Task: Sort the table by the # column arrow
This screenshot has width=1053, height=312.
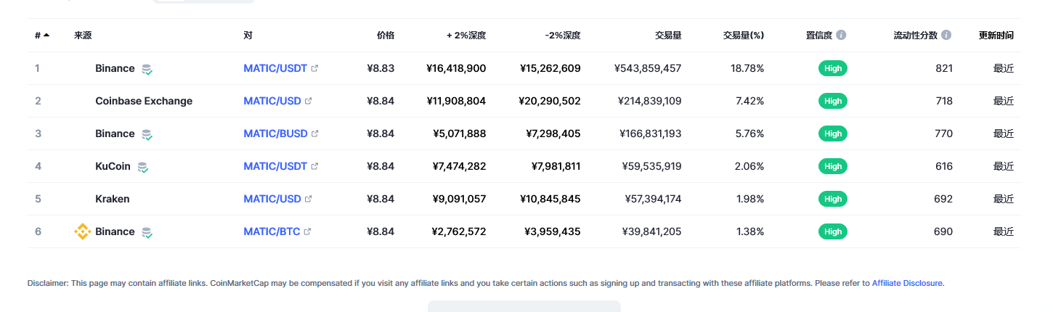Action: [46, 35]
